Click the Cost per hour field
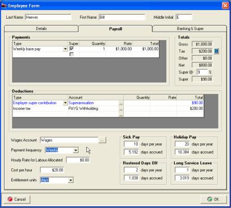Image resolution: width=231 pixels, height=208 pixels. pyautogui.click(x=52, y=170)
